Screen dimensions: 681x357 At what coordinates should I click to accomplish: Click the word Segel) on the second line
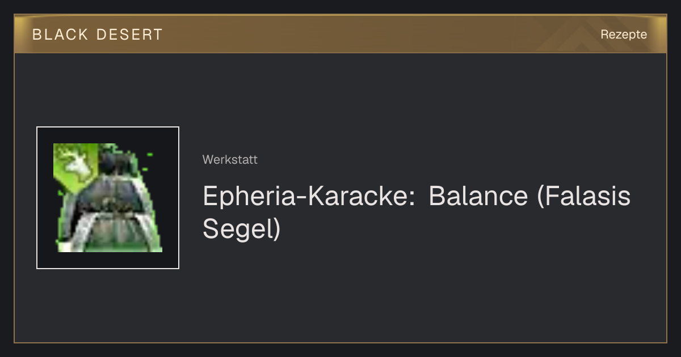(x=242, y=228)
